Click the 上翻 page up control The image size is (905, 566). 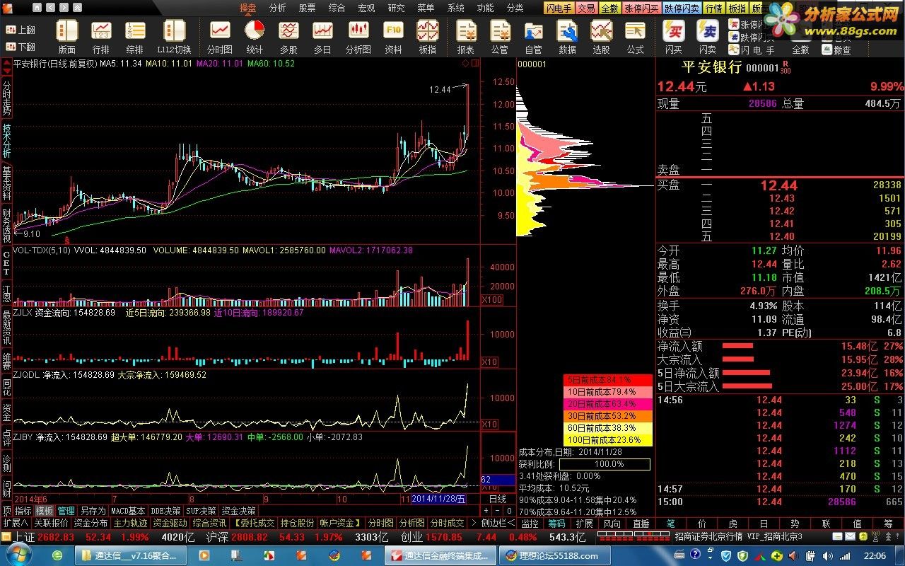pos(21,30)
